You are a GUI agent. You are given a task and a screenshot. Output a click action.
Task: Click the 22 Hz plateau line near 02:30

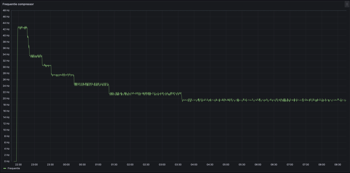point(146,94)
